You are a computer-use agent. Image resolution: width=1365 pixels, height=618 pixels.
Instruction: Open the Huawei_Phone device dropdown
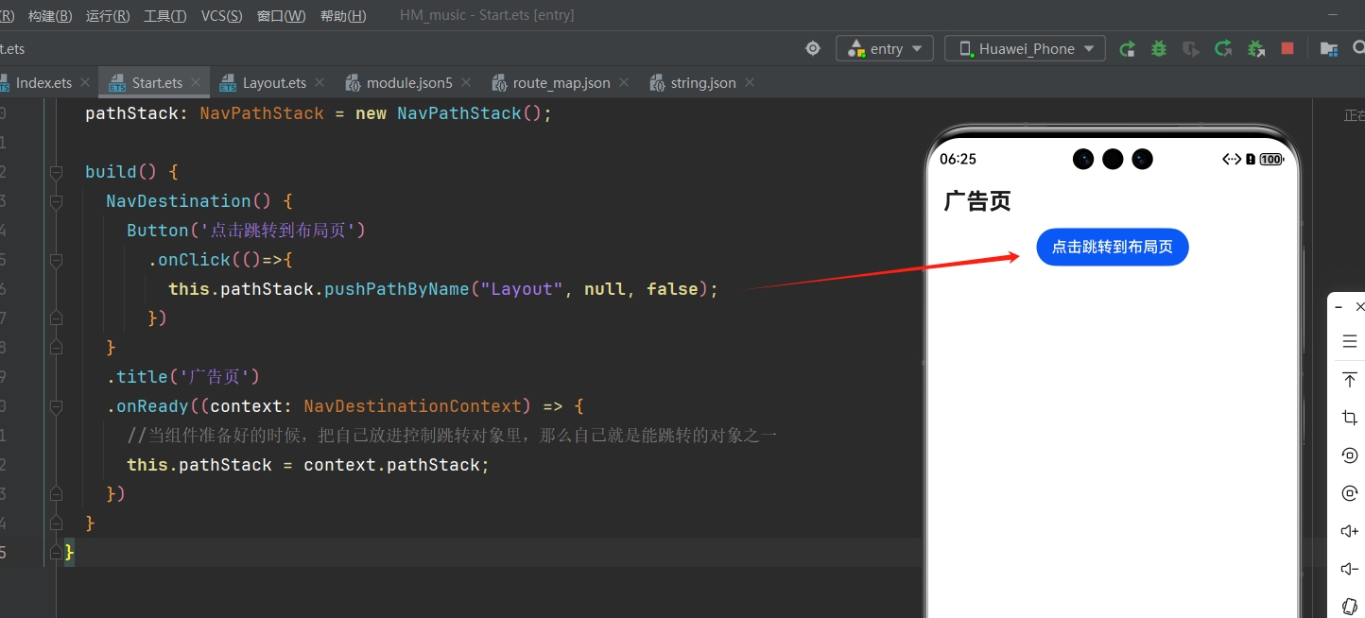pos(1026,49)
